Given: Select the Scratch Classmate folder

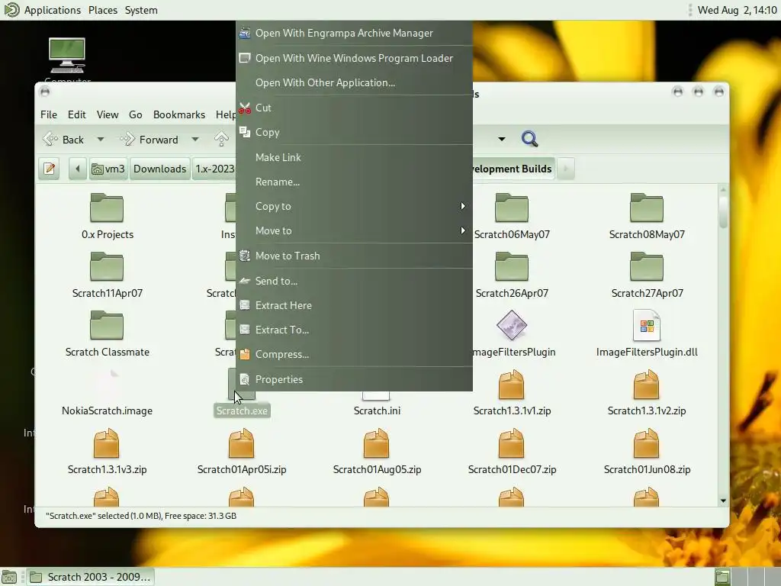Looking at the screenshot, I should click(107, 325).
